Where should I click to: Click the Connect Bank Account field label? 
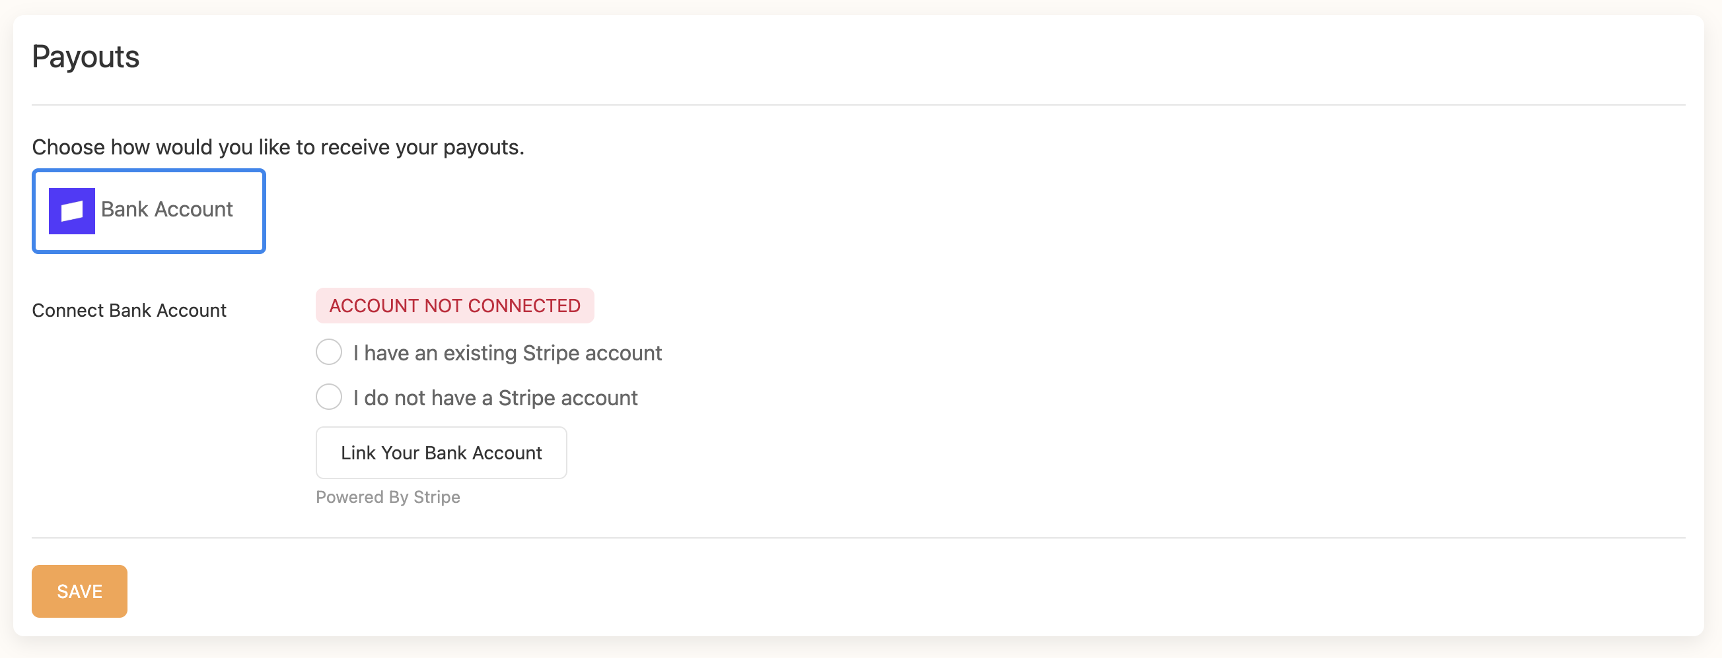click(x=129, y=311)
